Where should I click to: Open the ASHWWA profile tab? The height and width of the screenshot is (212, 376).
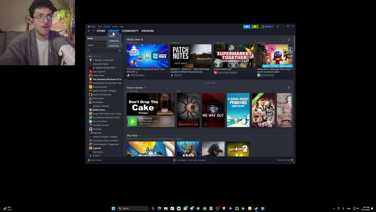(147, 31)
